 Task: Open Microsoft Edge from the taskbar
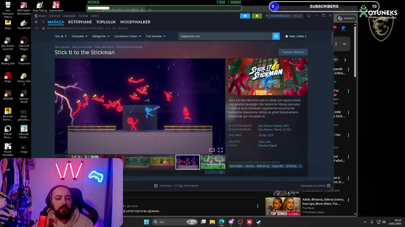pos(221,222)
